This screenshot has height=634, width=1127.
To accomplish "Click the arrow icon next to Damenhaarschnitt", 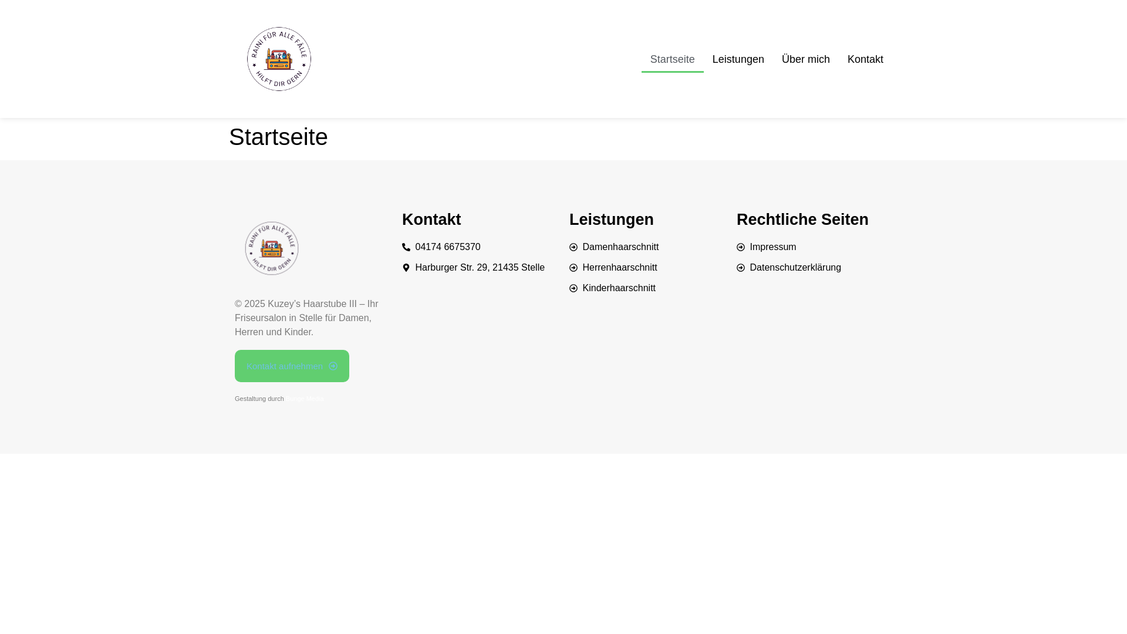I will pos(573,247).
